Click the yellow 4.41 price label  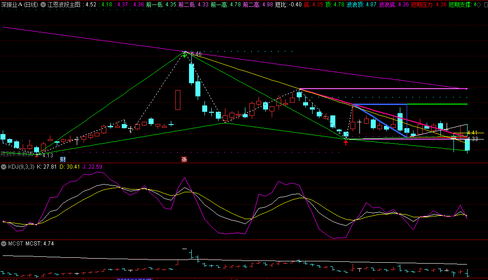coord(473,133)
